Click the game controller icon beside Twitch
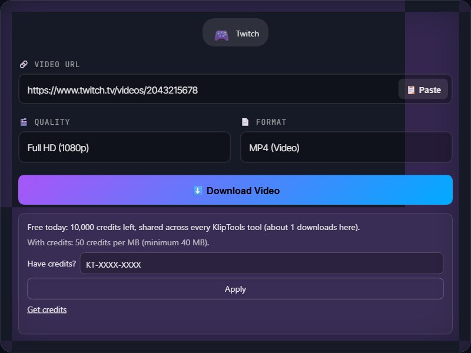 click(x=221, y=35)
